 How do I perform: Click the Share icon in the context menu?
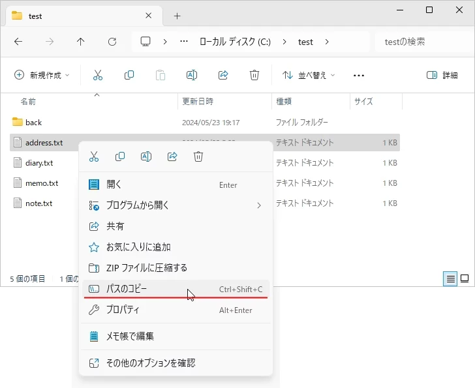click(172, 157)
